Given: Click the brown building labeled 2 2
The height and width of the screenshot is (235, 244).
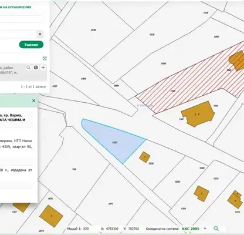Looking at the screenshot, I should pyautogui.click(x=198, y=114).
